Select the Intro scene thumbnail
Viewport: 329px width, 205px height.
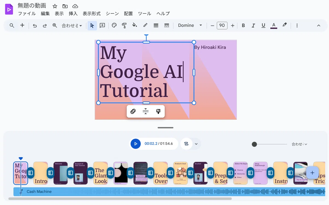(x=41, y=173)
